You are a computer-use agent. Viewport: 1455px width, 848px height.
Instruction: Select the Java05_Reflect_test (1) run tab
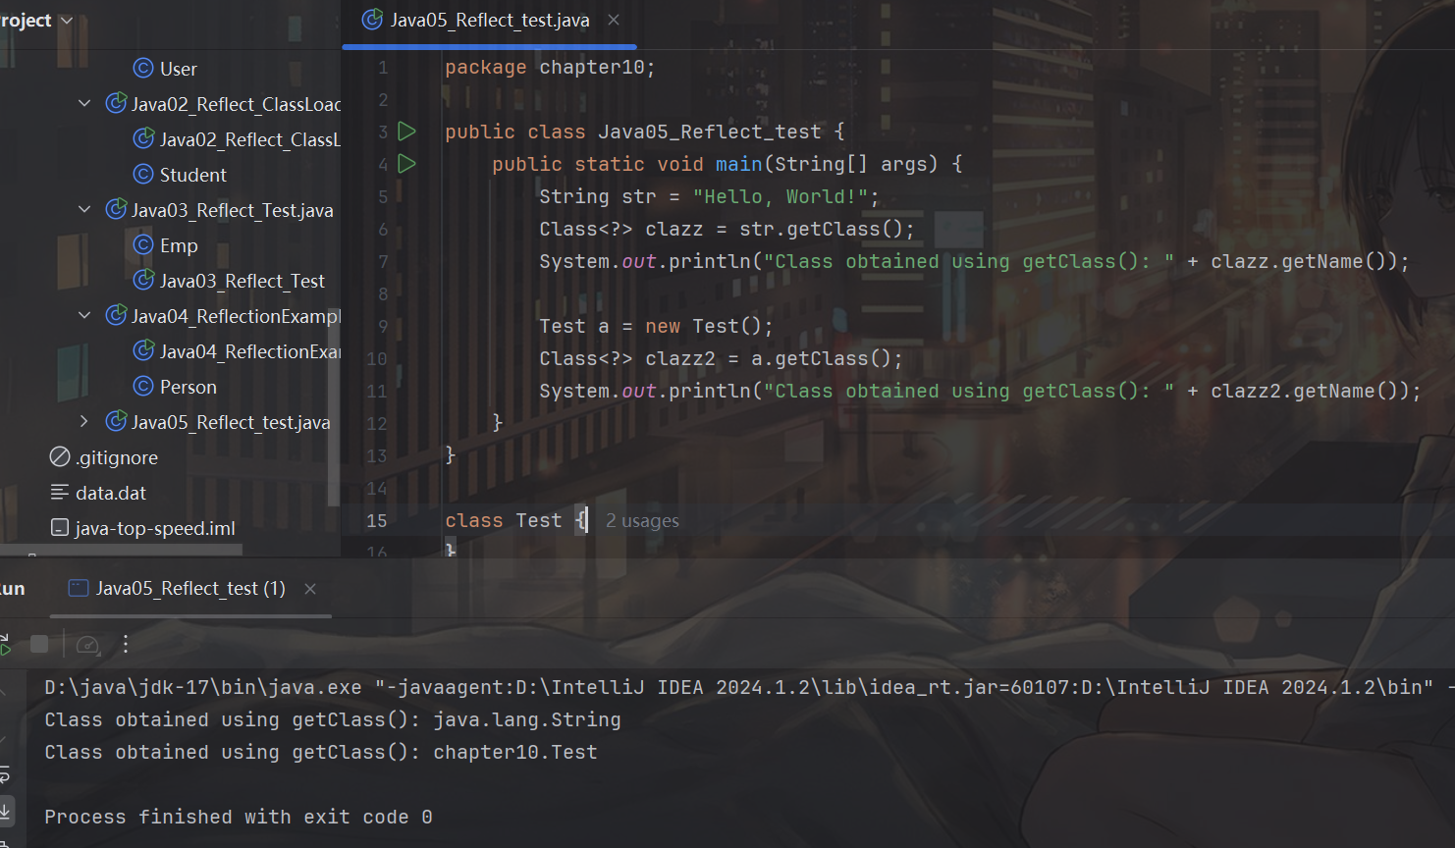point(189,588)
